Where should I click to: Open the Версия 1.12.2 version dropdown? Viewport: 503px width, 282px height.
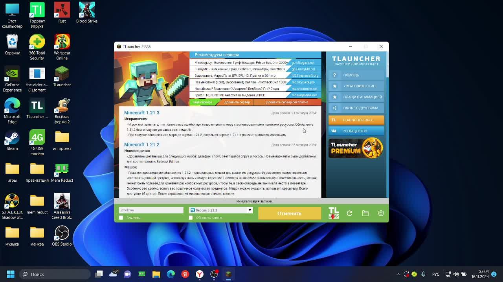click(220, 210)
